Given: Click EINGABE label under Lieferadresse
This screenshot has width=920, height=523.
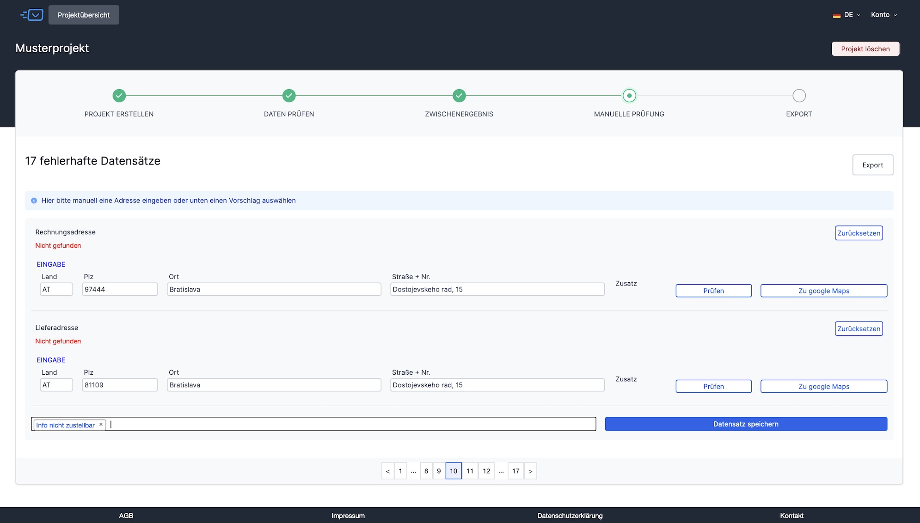Looking at the screenshot, I should click(x=51, y=360).
